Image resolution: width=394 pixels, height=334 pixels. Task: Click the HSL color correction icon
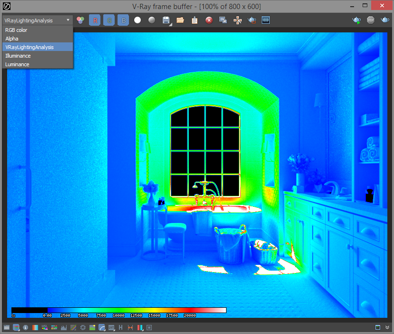tap(45, 328)
